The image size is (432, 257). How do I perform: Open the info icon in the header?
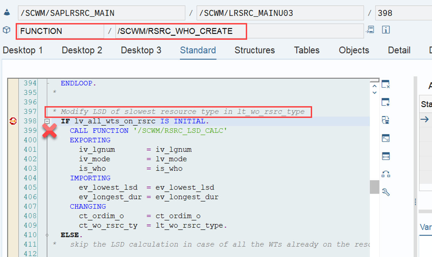click(x=386, y=30)
